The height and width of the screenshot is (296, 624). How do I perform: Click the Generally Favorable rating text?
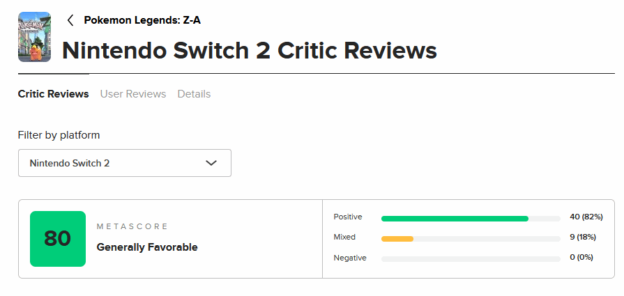pyautogui.click(x=147, y=247)
